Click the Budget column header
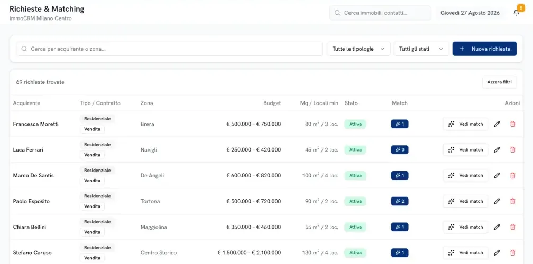 click(272, 103)
